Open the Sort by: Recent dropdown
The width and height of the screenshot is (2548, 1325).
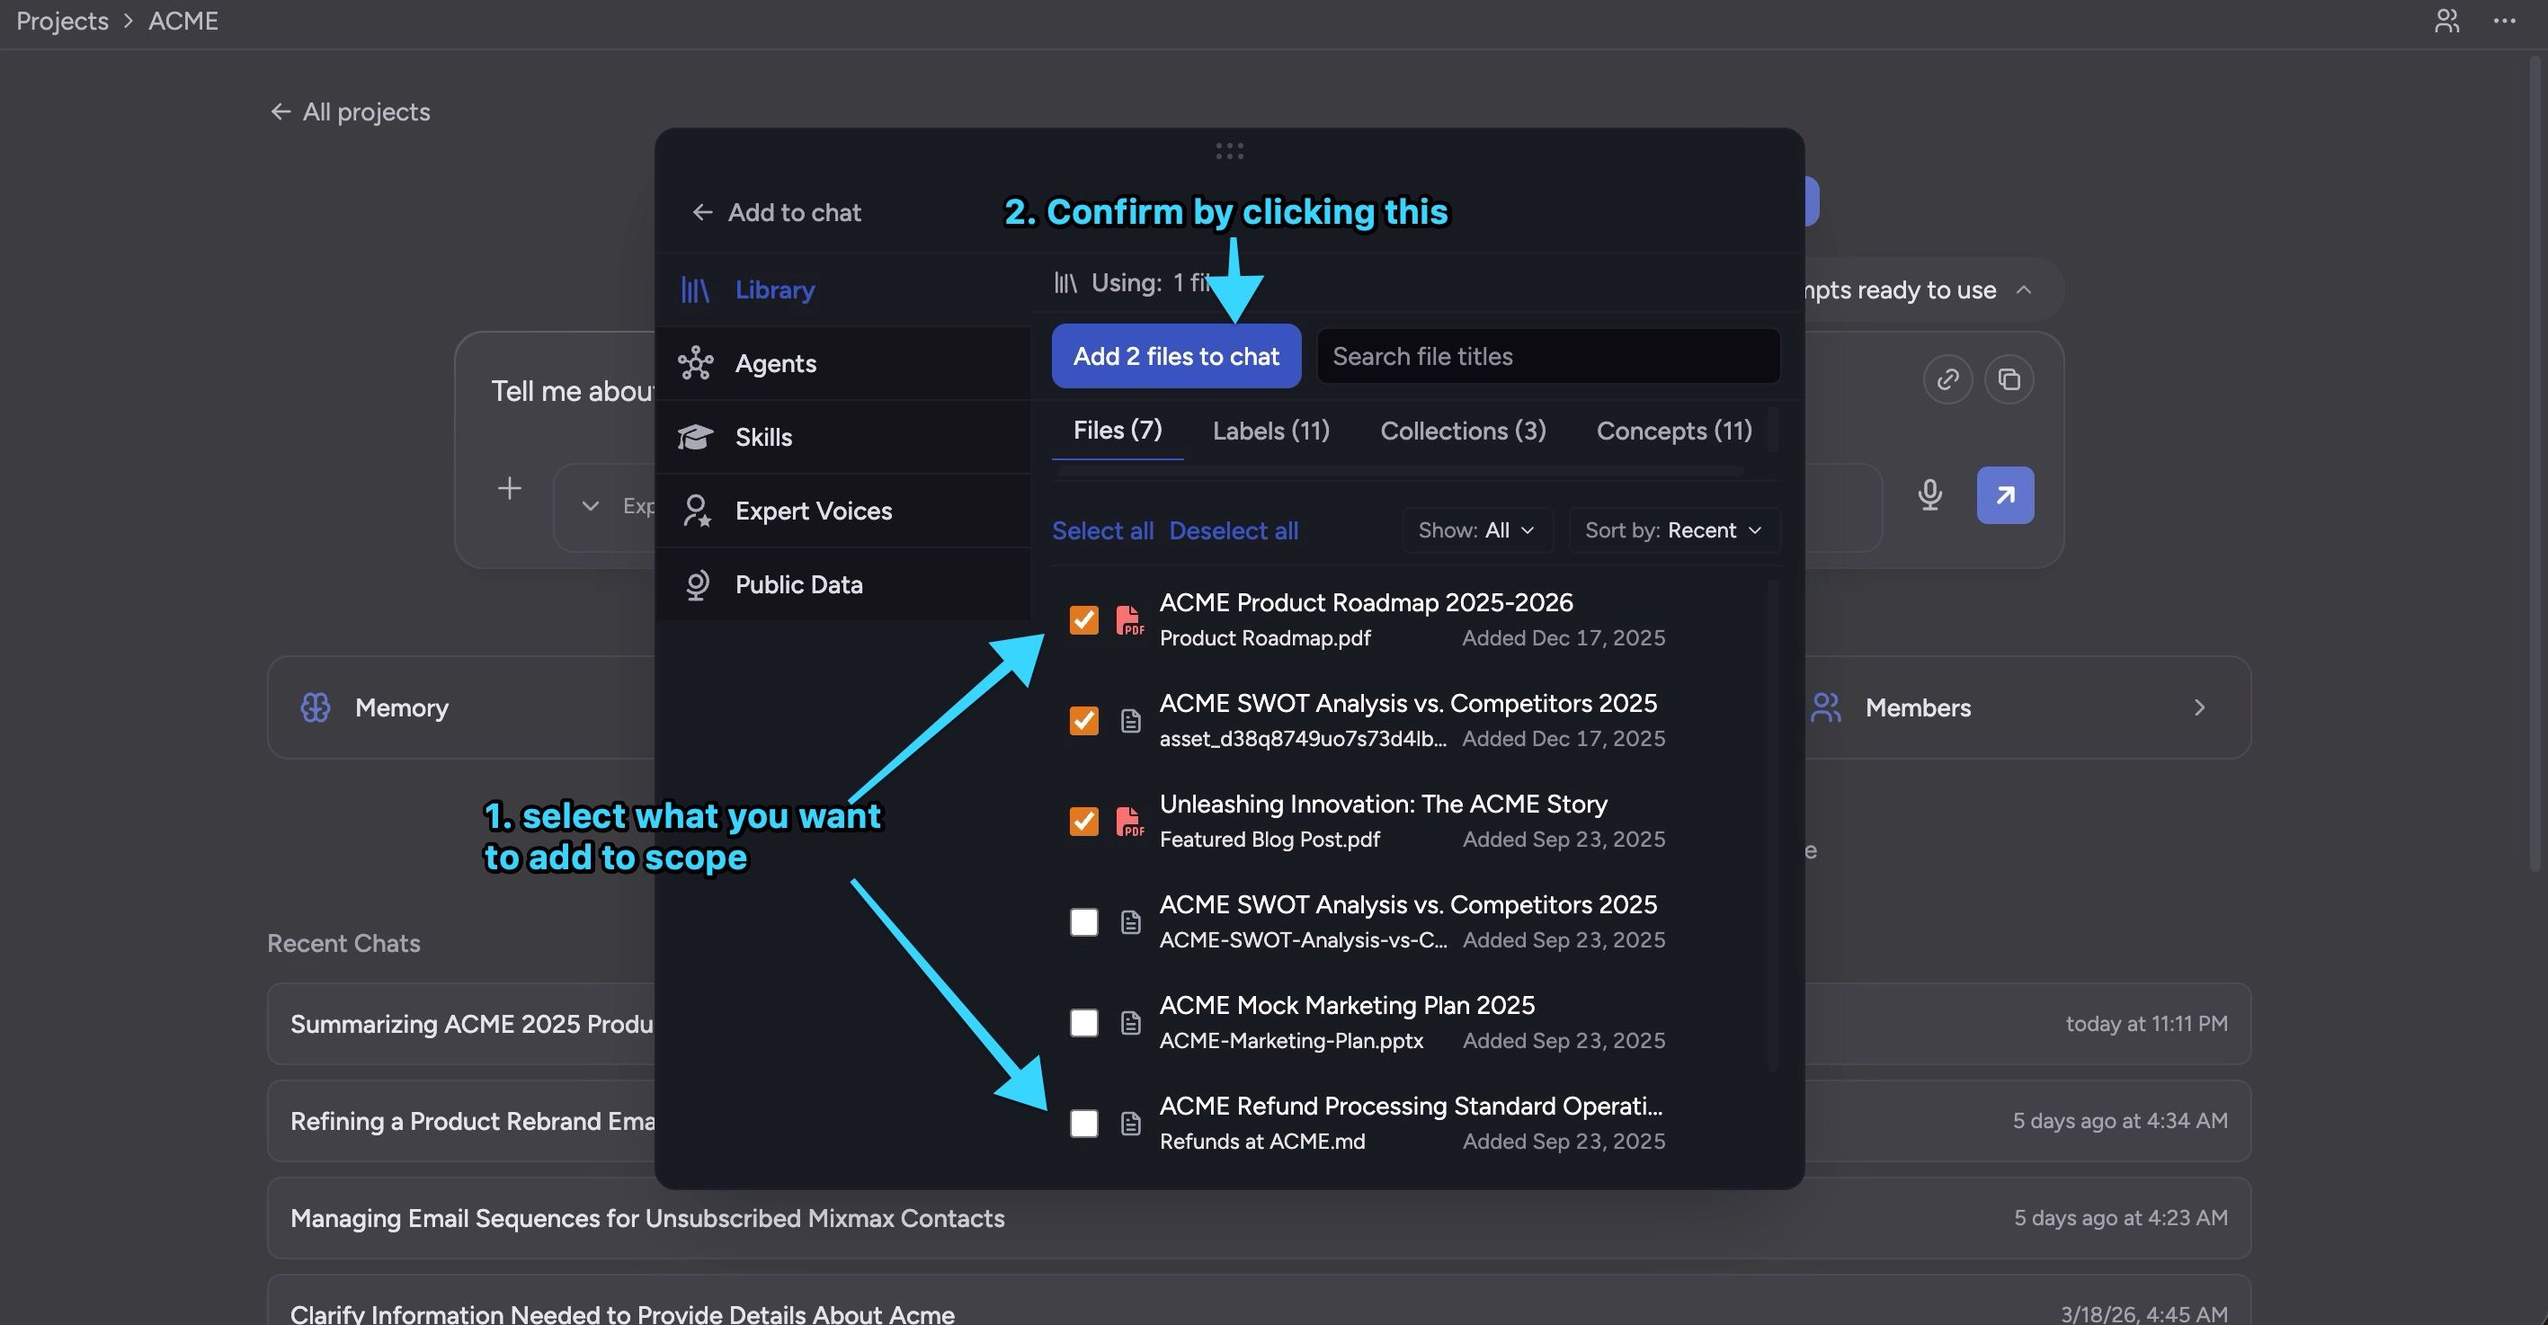coord(1673,531)
